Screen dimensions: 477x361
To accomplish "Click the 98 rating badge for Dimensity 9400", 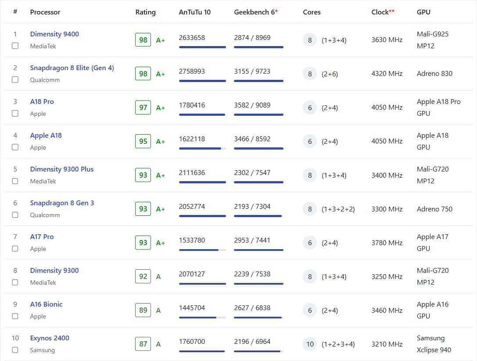I will tap(143, 40).
